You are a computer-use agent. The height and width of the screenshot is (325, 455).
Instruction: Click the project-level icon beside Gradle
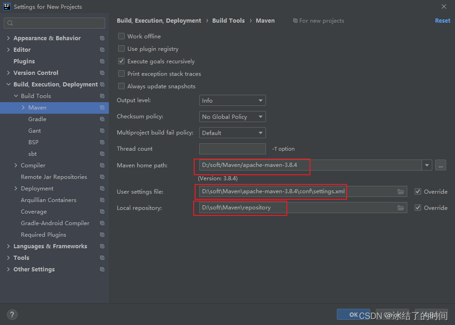pos(102,119)
